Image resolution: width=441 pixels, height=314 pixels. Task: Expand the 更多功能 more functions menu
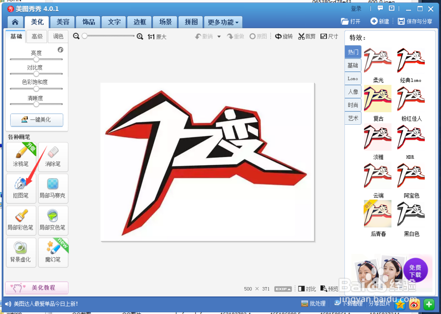click(223, 22)
